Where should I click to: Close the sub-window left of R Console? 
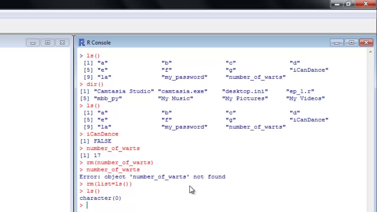(62, 43)
